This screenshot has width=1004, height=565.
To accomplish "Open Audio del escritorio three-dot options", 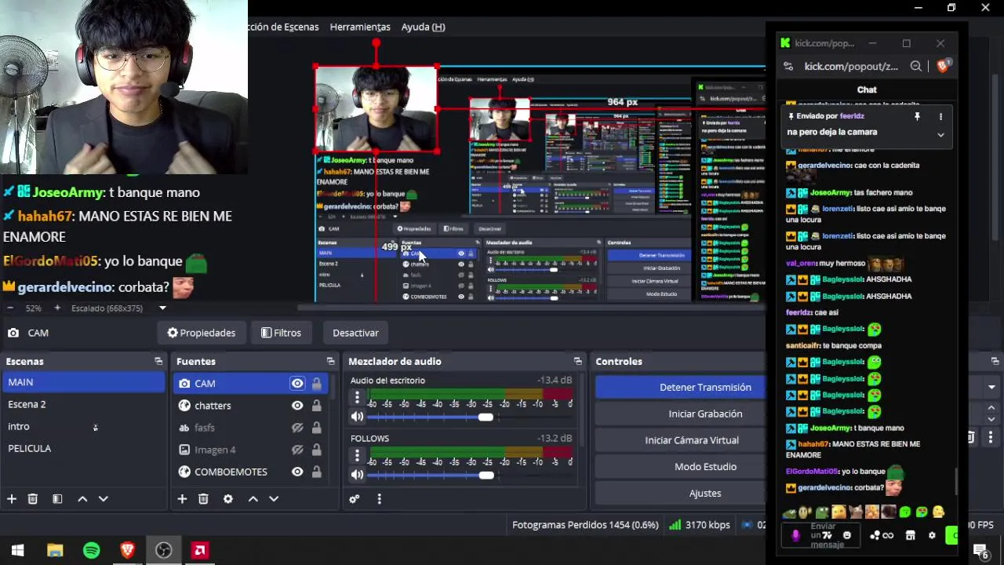I will pos(357,398).
